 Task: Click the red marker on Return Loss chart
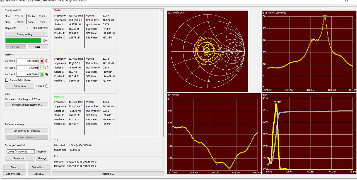(309, 44)
